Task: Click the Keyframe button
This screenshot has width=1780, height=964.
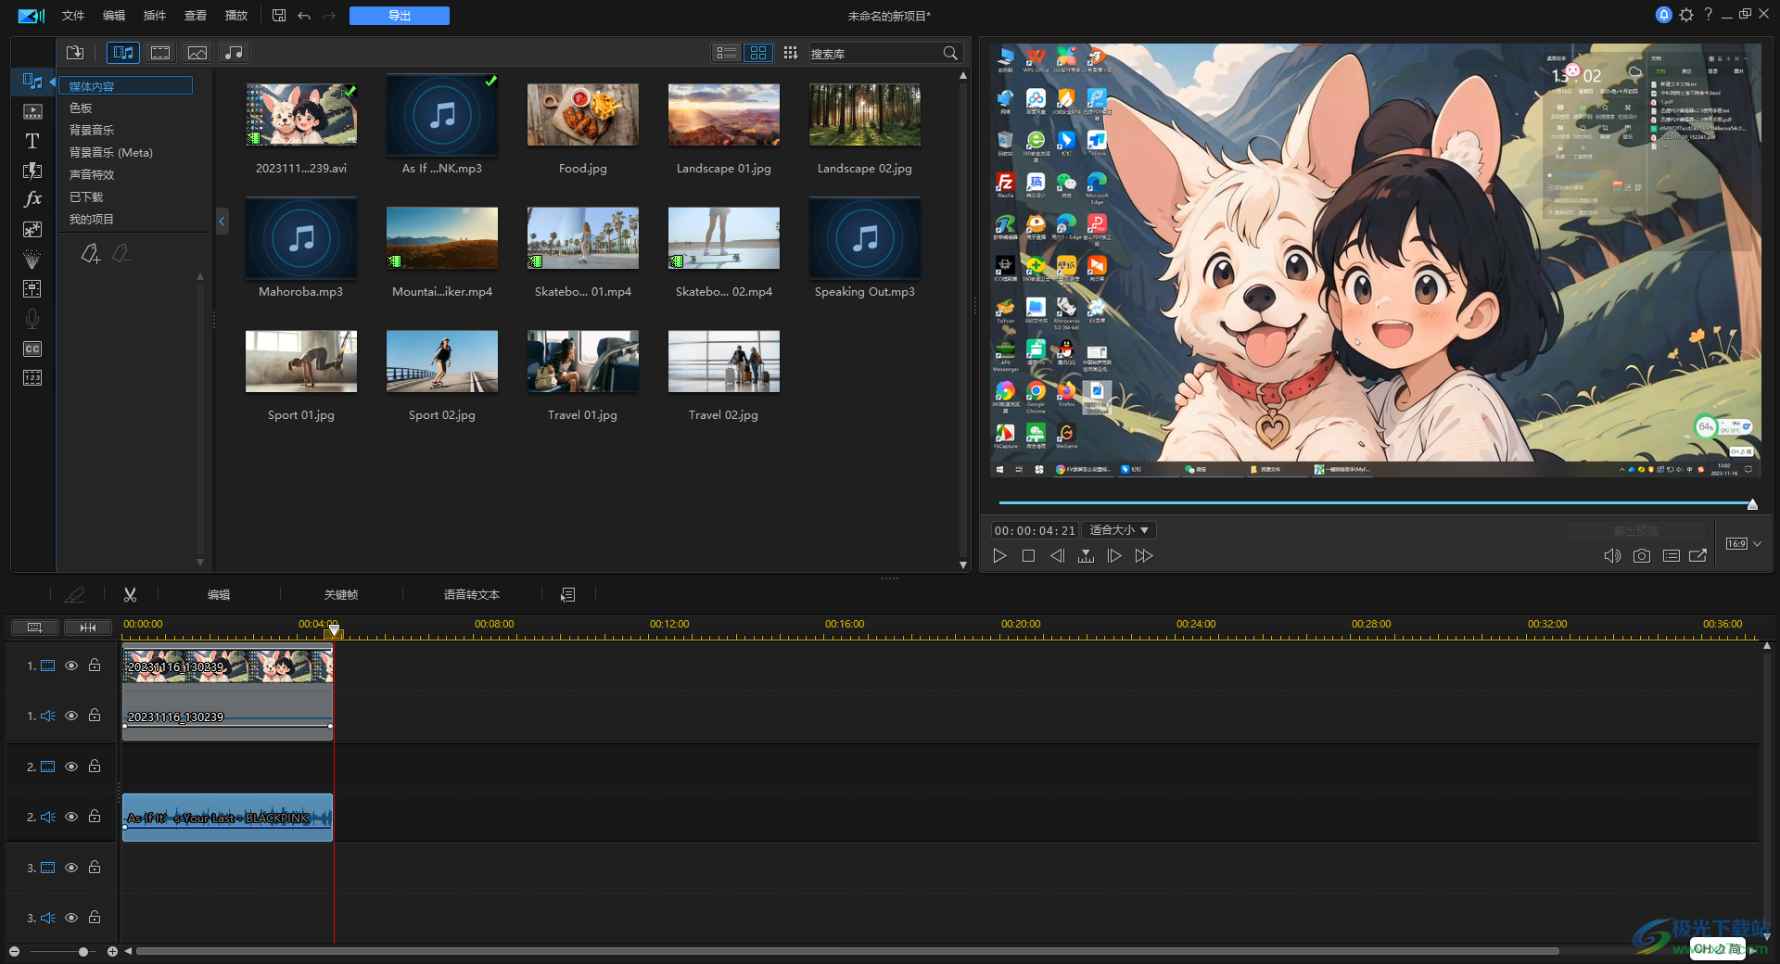Action: [x=341, y=595]
